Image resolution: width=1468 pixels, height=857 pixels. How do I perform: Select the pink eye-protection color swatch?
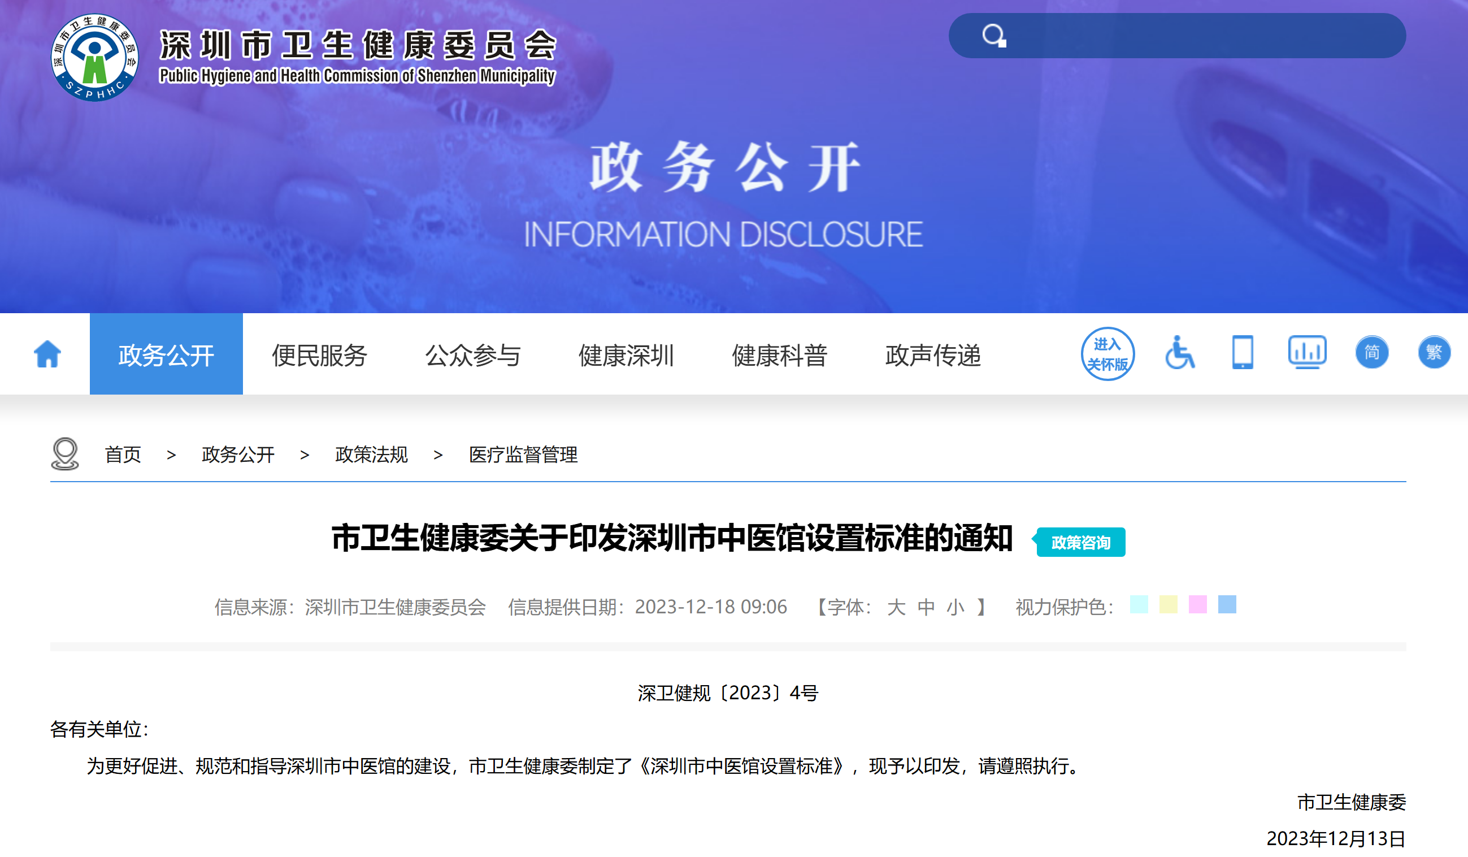(x=1198, y=604)
